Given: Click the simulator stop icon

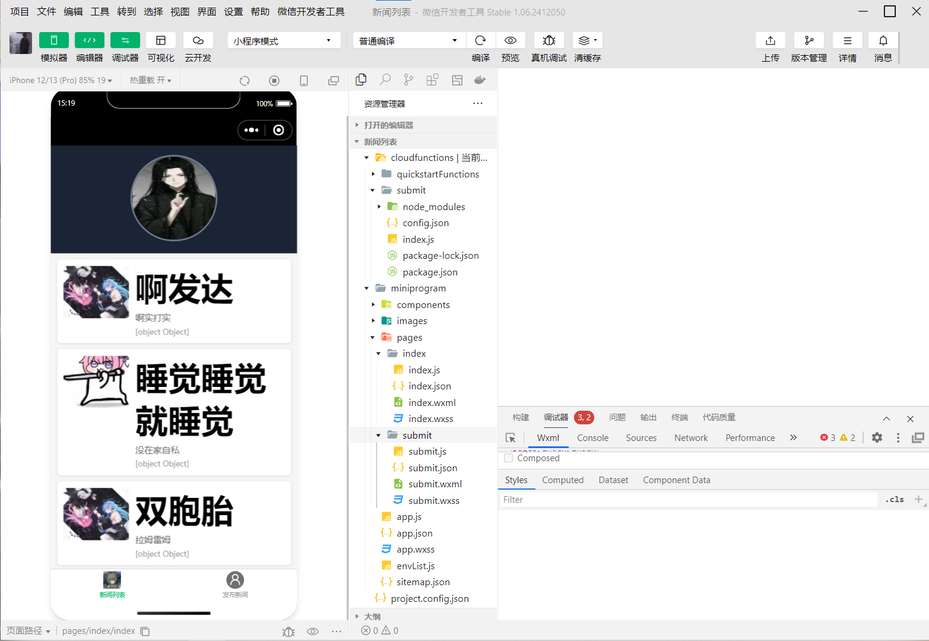Looking at the screenshot, I should tap(274, 81).
